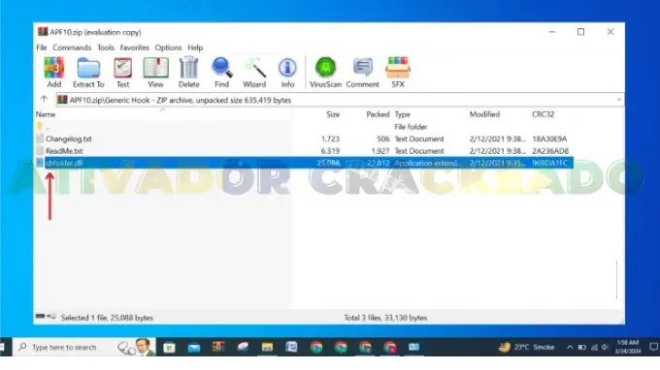
Task: Click taskbar clock showing 1:58 AM
Action: click(628, 347)
